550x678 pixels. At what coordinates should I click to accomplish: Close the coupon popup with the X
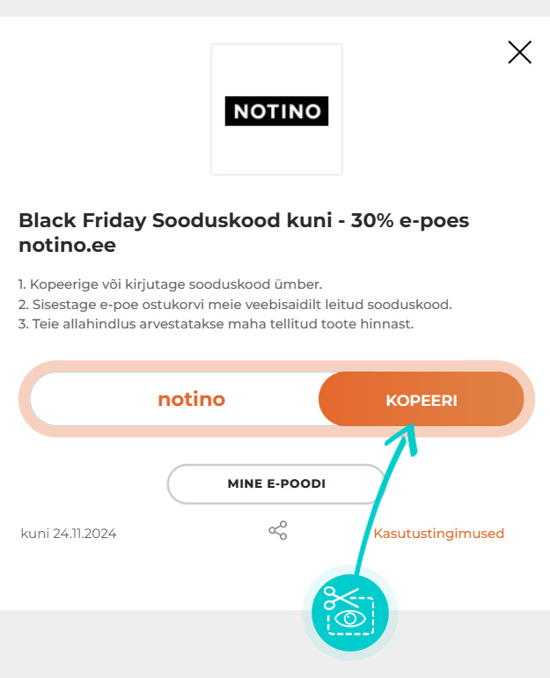[519, 53]
